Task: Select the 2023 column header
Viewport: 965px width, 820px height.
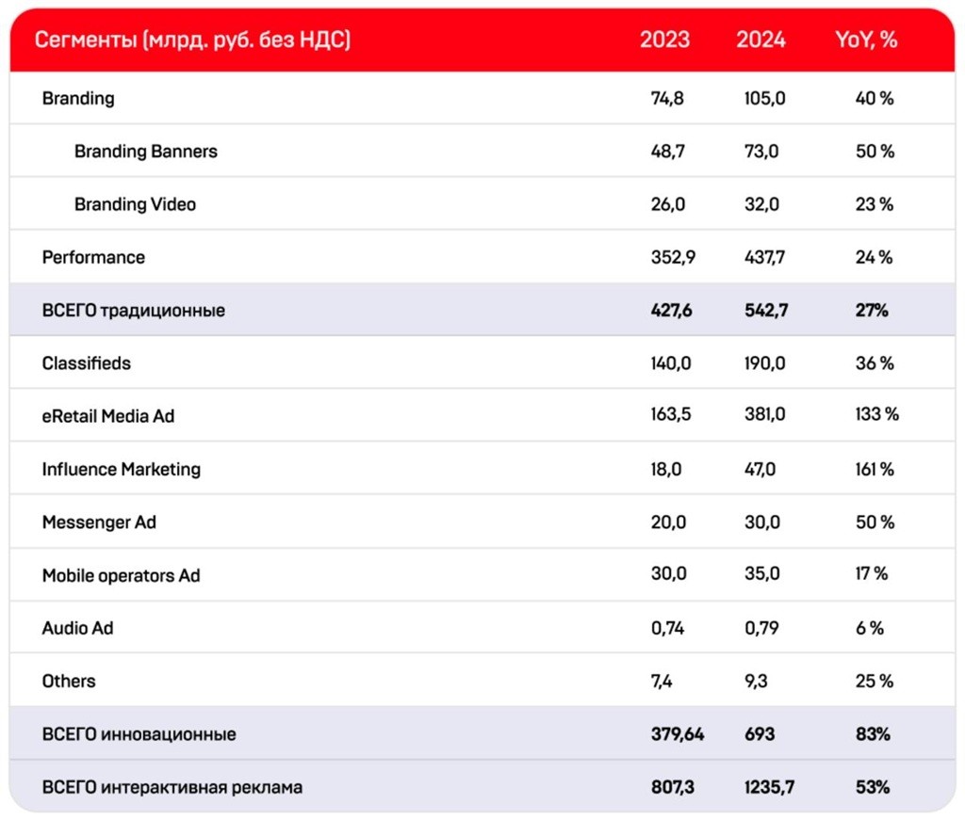Action: (664, 40)
